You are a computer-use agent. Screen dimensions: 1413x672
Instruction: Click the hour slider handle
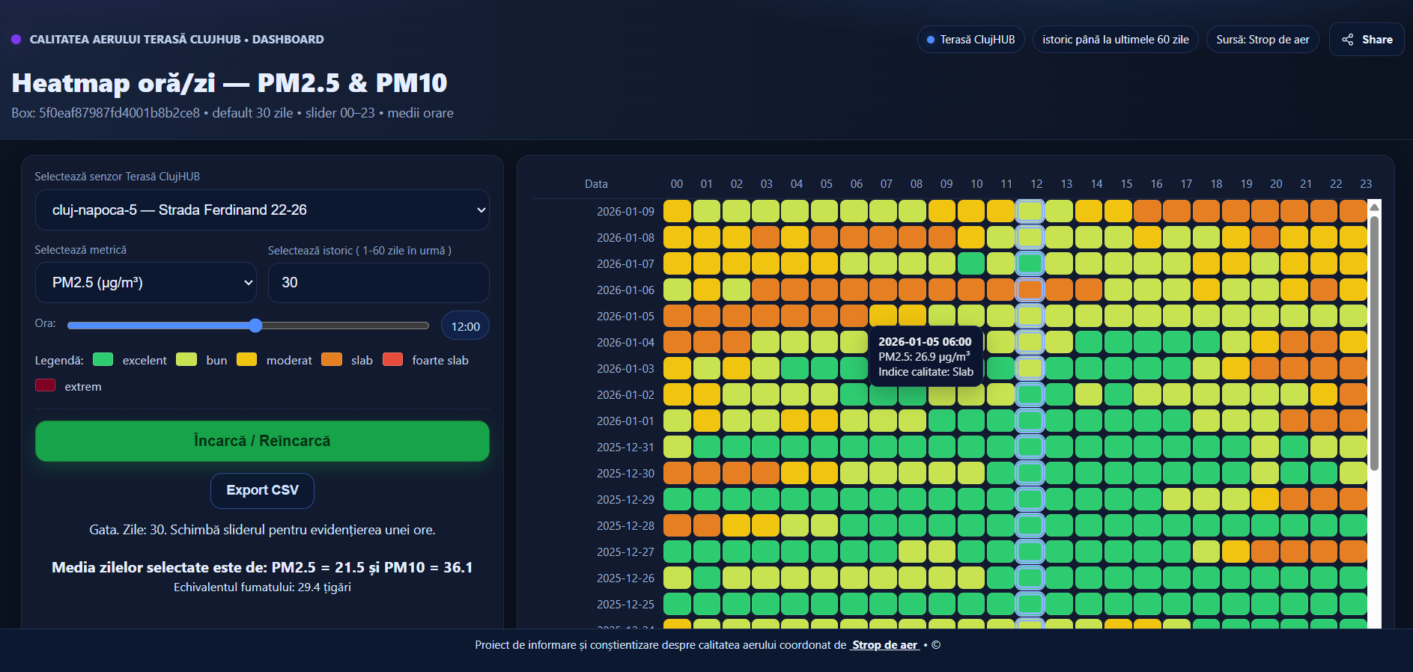coord(255,326)
